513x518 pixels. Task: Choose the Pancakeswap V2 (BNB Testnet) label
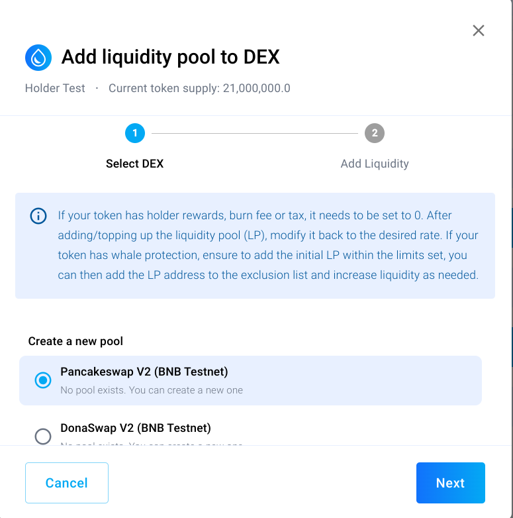(144, 372)
